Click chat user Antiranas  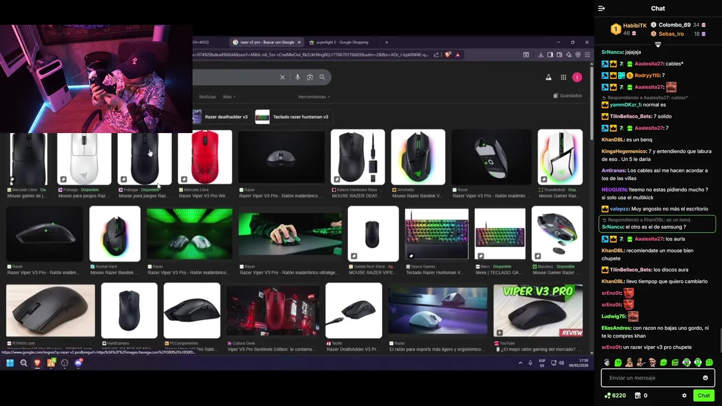click(x=613, y=170)
